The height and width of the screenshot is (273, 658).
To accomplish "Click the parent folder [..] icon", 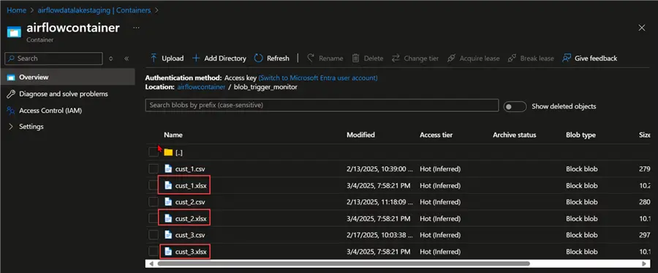I will click(x=168, y=152).
